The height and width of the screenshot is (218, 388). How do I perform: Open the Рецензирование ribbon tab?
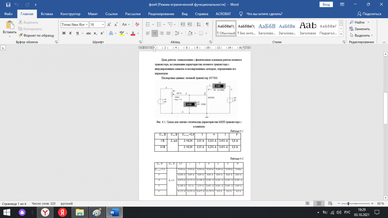pos(161,14)
